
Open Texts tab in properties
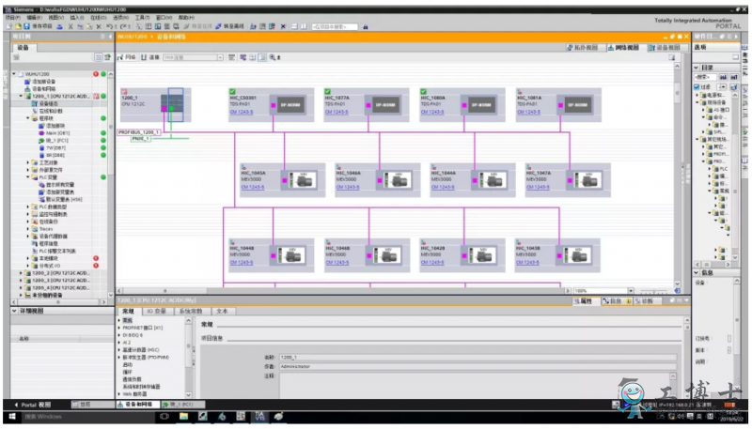[x=222, y=312]
